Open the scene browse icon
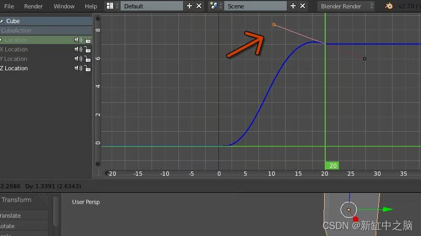The width and height of the screenshot is (421, 236). click(x=214, y=6)
